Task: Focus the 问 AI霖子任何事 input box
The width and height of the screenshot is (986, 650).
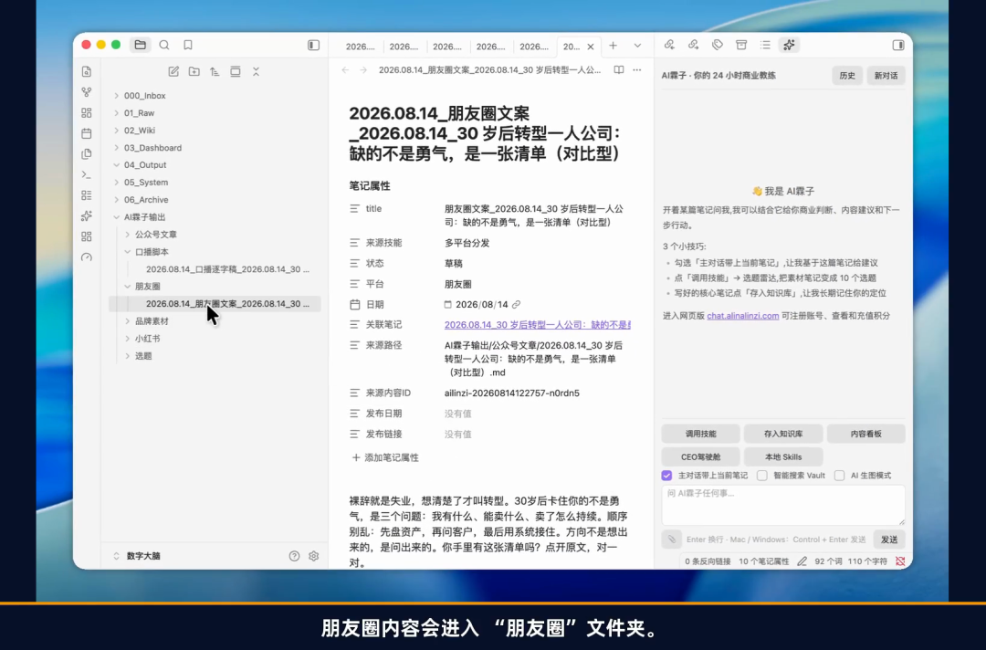Action: click(x=783, y=505)
